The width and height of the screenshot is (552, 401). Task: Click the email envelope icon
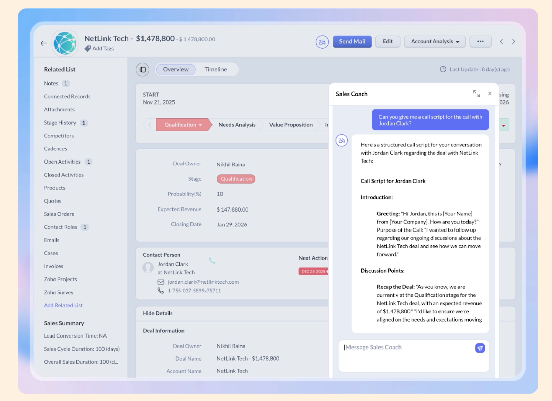pos(161,282)
